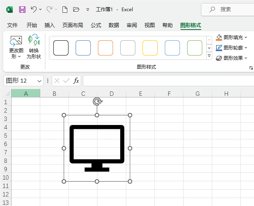Click inside the formula bar field
Screen dimensions: 254x206
pos(168,81)
